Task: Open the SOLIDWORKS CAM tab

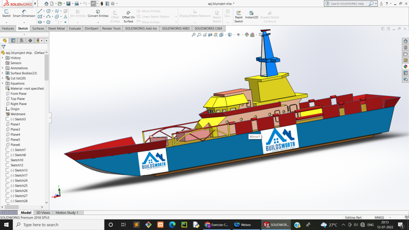Action: pos(208,29)
